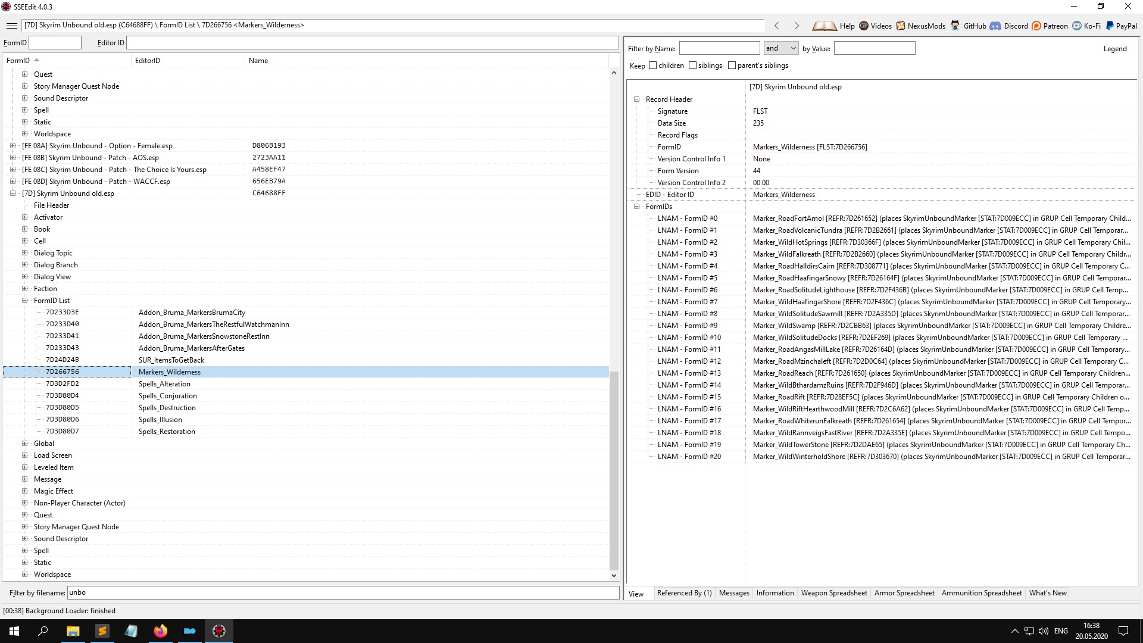1143x643 pixels.
Task: Enable Keep parent's siblings checkbox
Action: pyautogui.click(x=732, y=65)
